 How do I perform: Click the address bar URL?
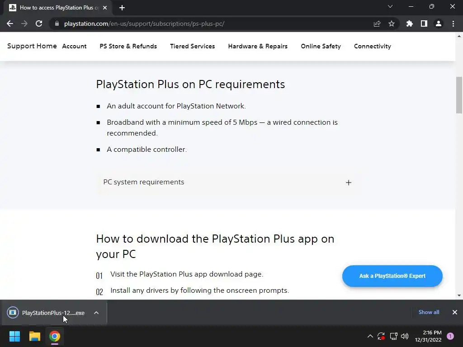coord(144,23)
